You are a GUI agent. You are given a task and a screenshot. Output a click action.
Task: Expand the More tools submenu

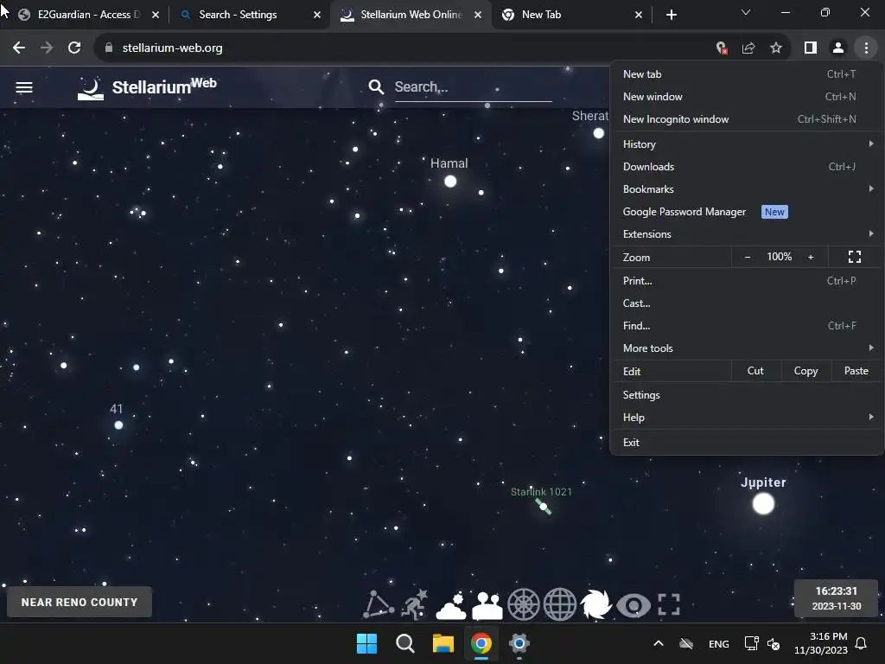click(747, 348)
